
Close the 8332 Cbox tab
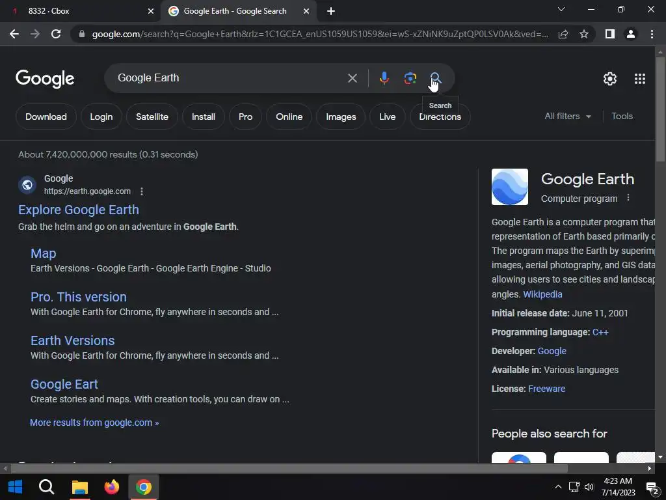pos(151,11)
